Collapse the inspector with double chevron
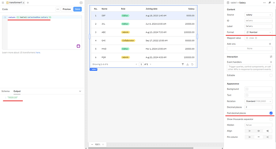 pyautogui.click(x=274, y=3)
